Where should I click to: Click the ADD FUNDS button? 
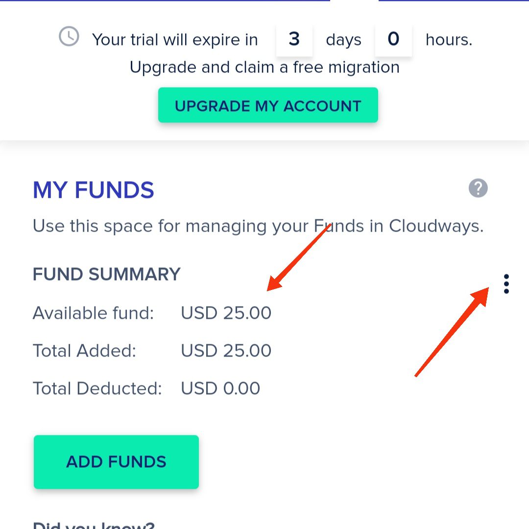click(x=116, y=461)
